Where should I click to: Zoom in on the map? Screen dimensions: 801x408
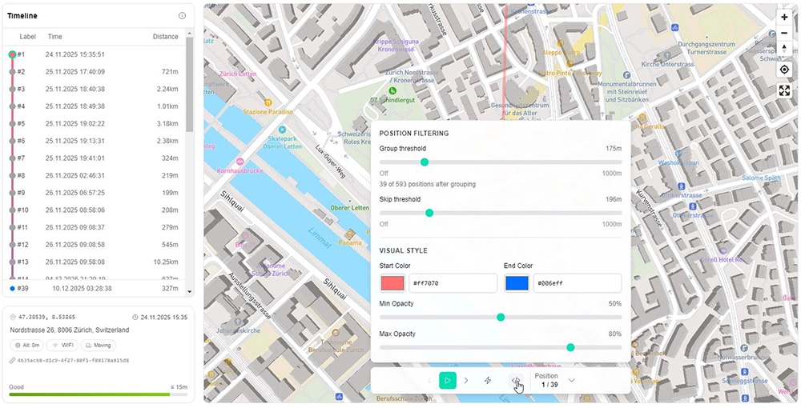click(x=784, y=17)
